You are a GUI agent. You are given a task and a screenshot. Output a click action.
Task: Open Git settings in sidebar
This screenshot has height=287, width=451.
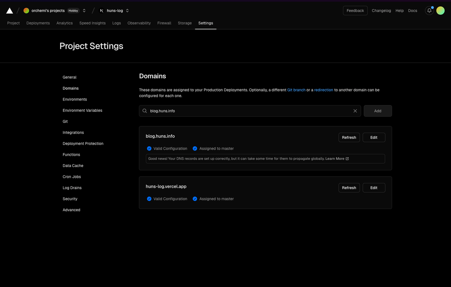(x=65, y=122)
